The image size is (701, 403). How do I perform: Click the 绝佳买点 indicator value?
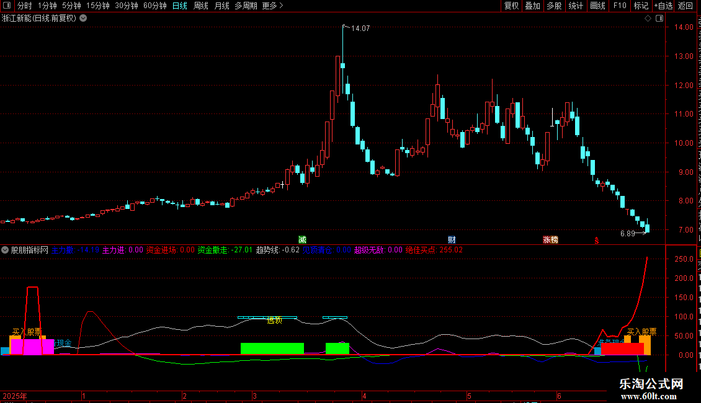point(434,250)
